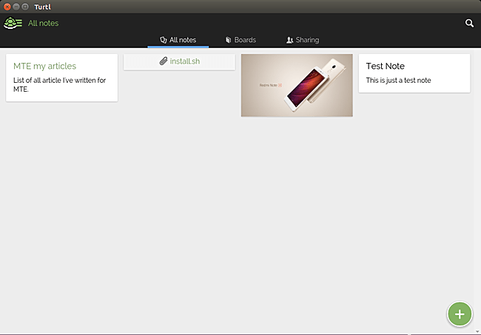
Task: Close the Turtl window
Action: pyautogui.click(x=7, y=7)
